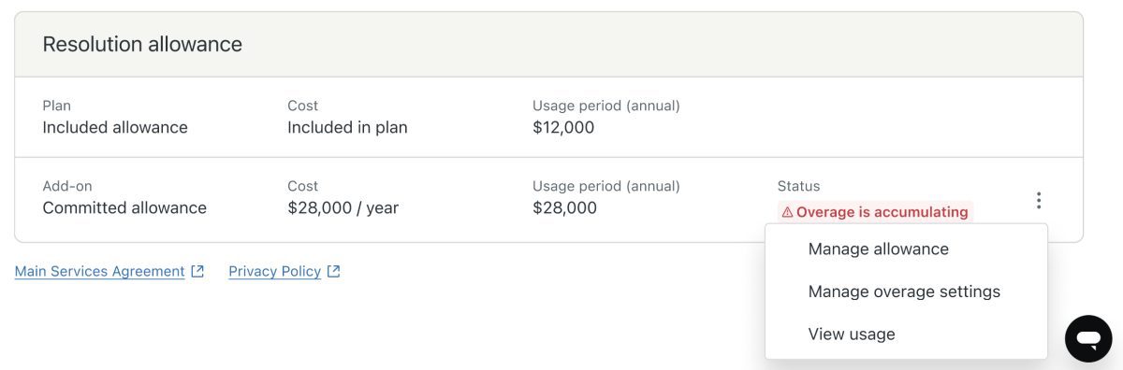Click the $28,000 / year cost value
Screen dimensions: 1123x370
[343, 207]
